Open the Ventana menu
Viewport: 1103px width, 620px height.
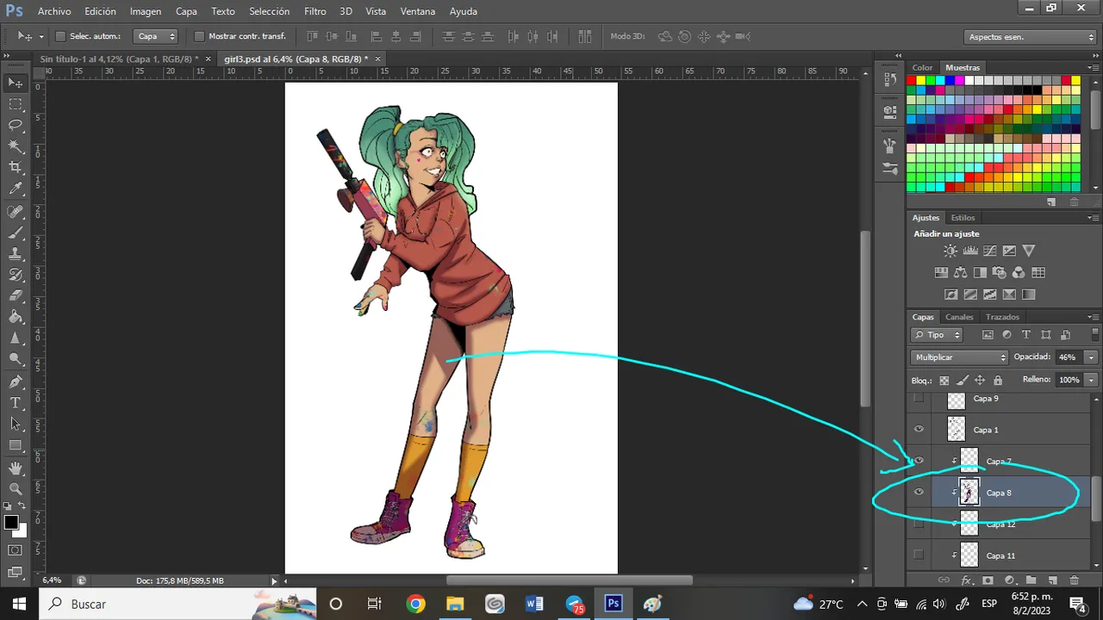point(418,11)
